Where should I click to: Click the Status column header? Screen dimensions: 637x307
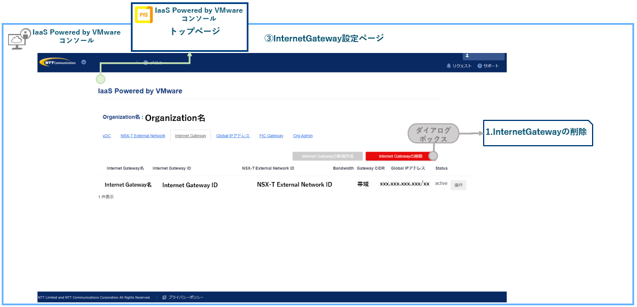pos(442,168)
